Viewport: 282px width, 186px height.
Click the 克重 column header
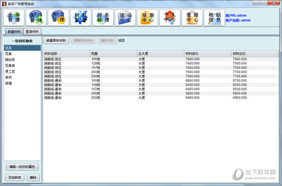point(113,54)
